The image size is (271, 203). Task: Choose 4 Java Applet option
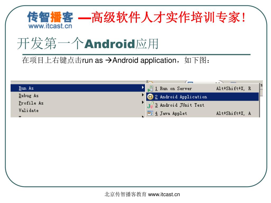[x=202, y=113]
